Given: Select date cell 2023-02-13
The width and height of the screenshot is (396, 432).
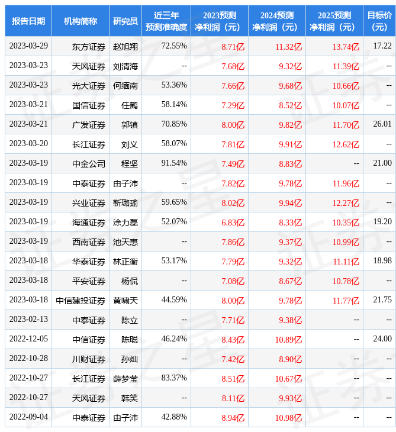Looking at the screenshot, I should pos(28,320).
